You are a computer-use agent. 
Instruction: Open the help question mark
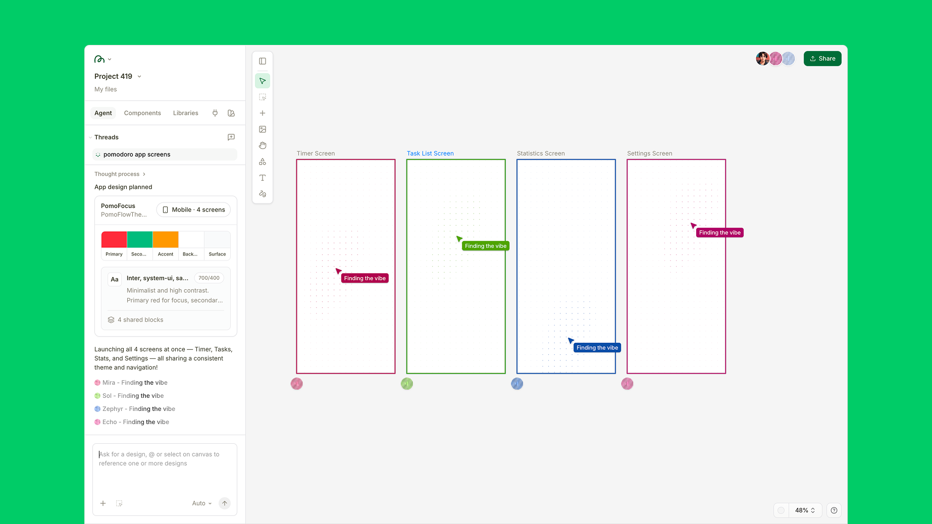[834, 510]
